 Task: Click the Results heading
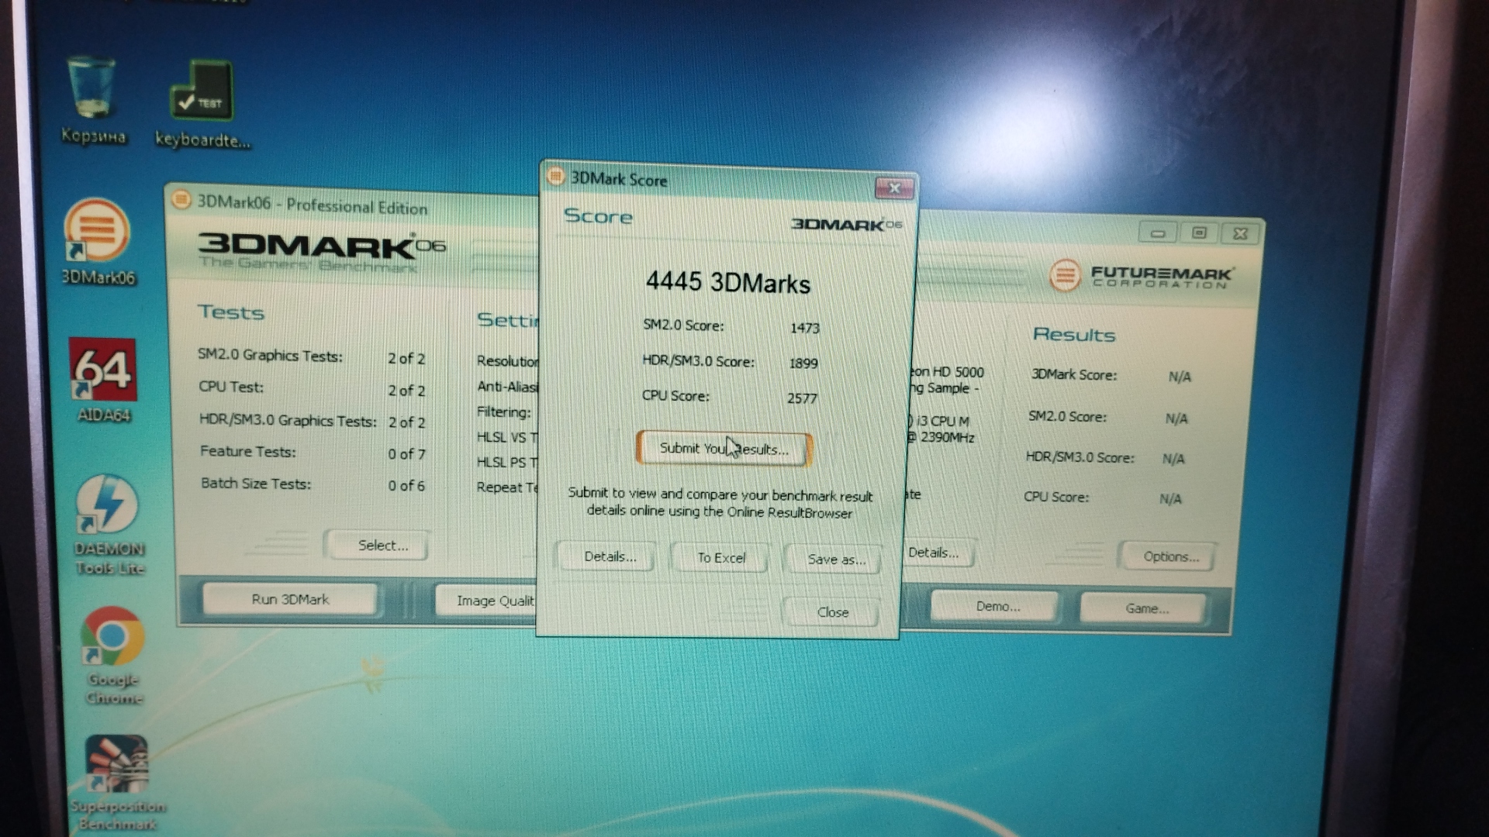[x=1074, y=335]
